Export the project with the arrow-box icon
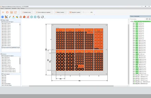 pos(15,12)
